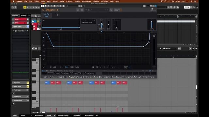Image resolution: width=209 pixels, height=117 pixels.
Task: Open the ShaperBox hamburger menu
Action: pyautogui.click(x=78, y=10)
